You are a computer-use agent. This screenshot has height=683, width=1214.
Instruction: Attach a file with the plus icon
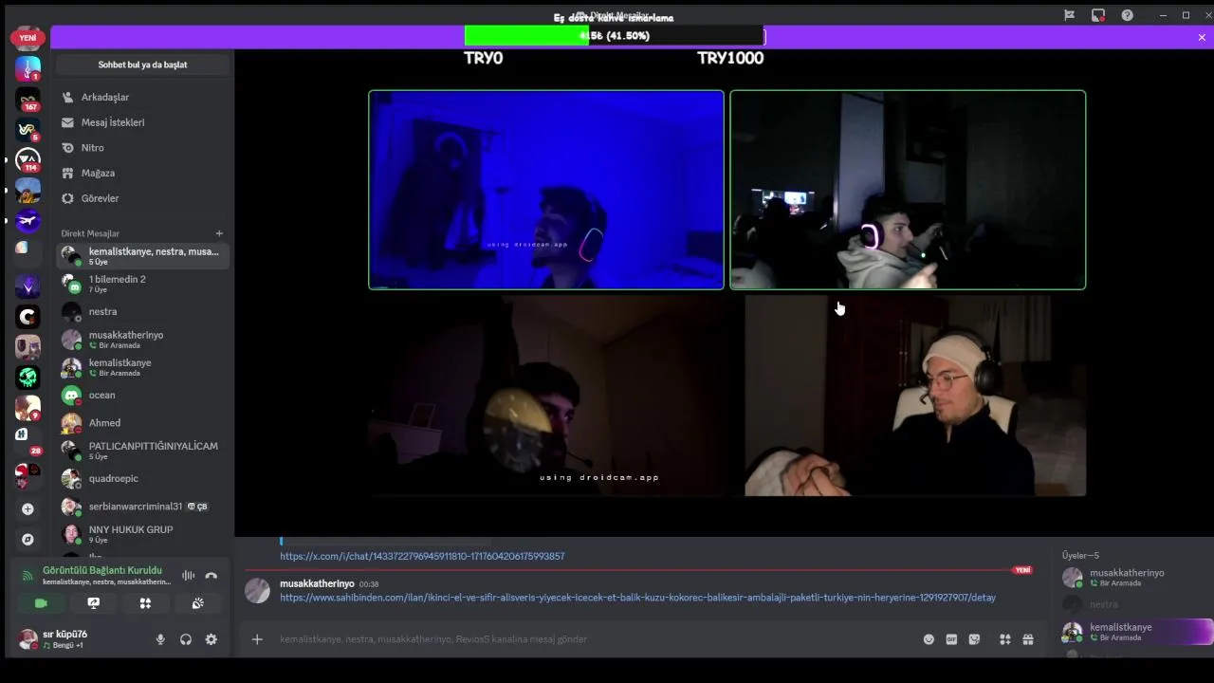click(x=257, y=639)
